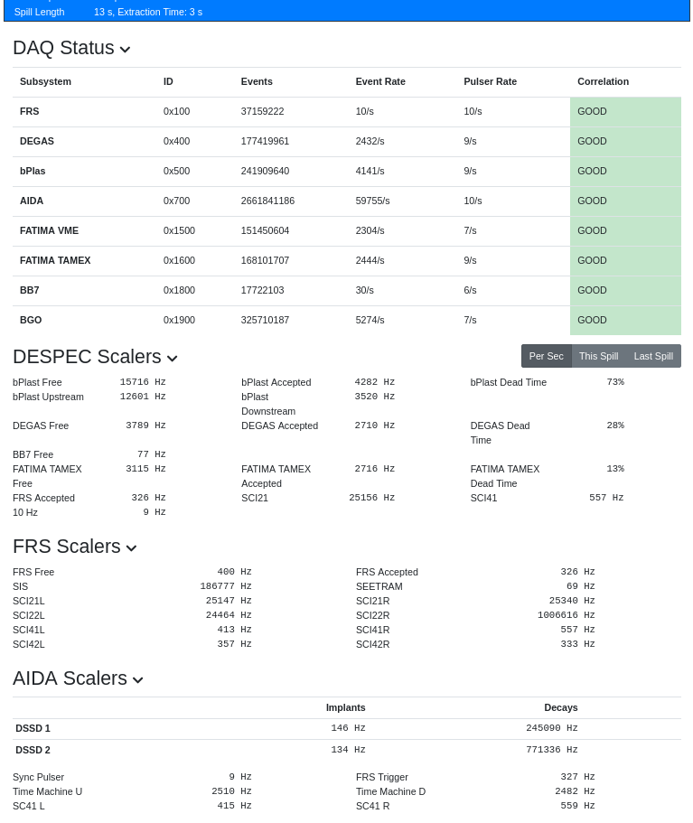Click the Correlation column header
The width and height of the screenshot is (693, 823).
[x=603, y=81]
